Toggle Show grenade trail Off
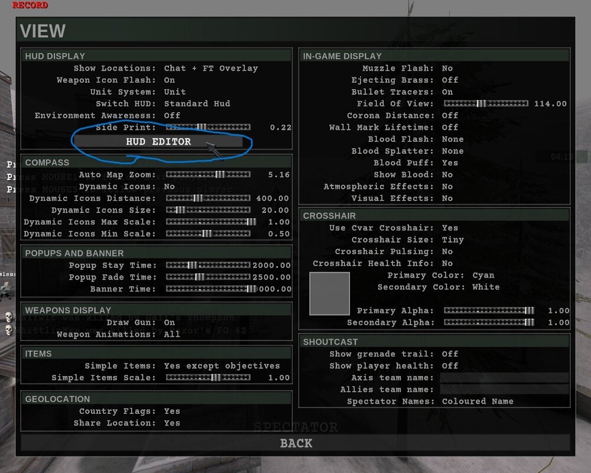Screen dimensions: 591x473 coord(450,354)
